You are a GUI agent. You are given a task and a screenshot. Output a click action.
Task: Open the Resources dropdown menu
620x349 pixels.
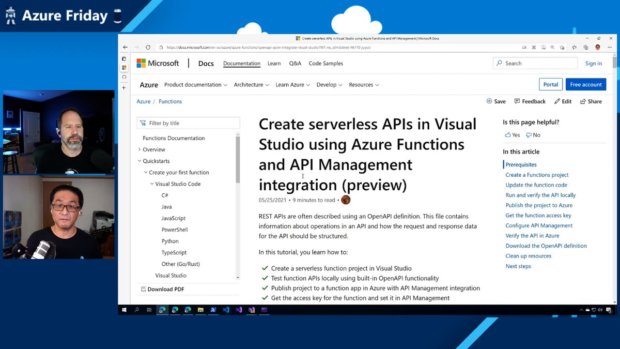click(364, 85)
